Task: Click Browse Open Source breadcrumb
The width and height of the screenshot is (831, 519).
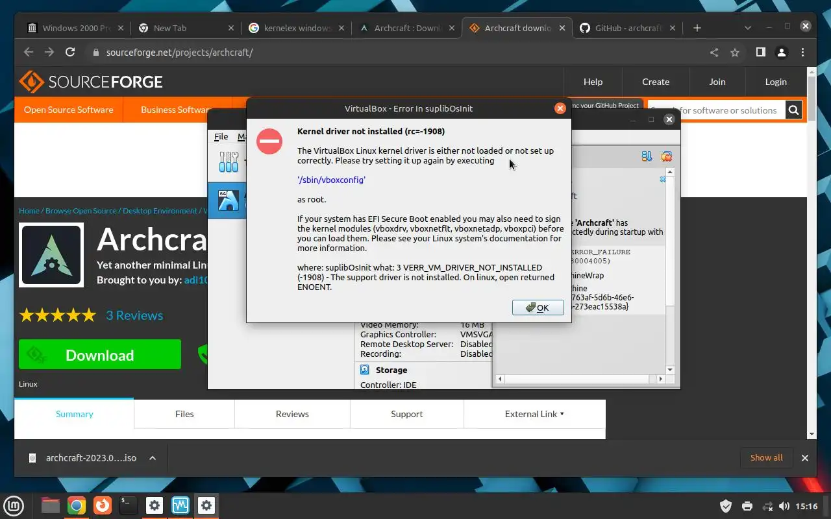Action: tap(81, 211)
